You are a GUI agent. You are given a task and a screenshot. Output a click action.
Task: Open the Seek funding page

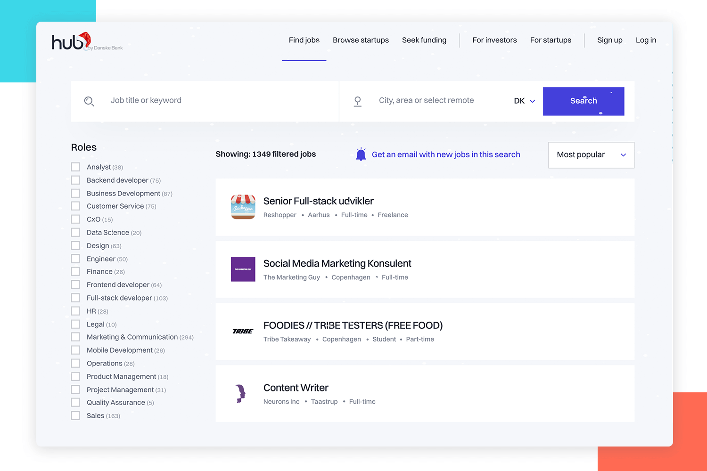click(x=424, y=40)
